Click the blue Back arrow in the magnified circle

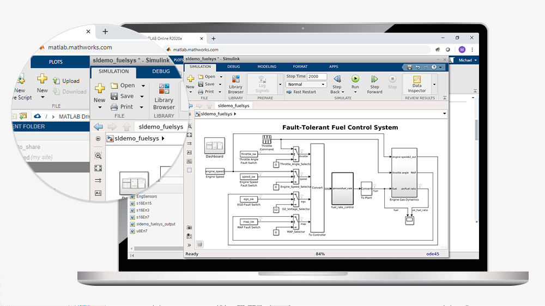tap(98, 127)
